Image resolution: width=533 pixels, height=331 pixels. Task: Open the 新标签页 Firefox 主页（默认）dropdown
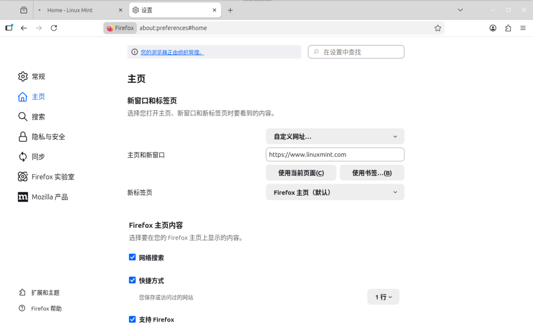coord(335,192)
